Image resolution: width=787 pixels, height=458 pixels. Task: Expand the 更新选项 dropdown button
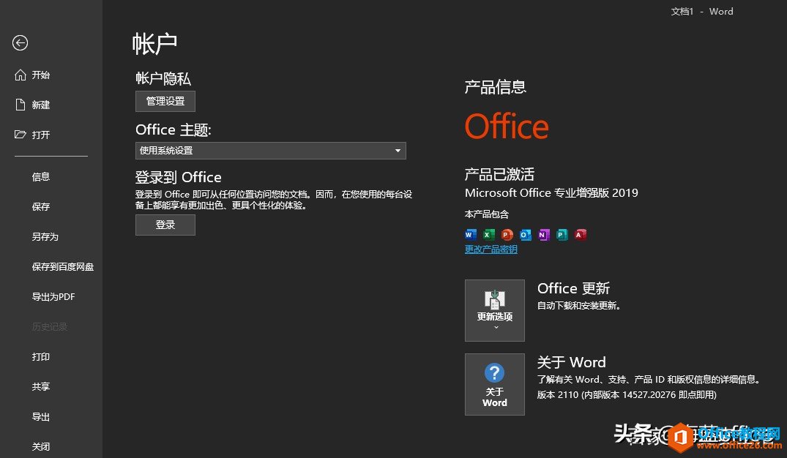495,310
